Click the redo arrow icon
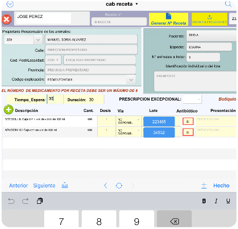This screenshot has height=229, width=238. pos(25,201)
